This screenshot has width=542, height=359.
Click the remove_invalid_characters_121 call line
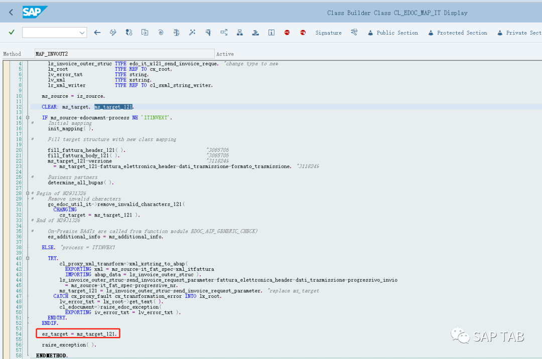(x=116, y=204)
